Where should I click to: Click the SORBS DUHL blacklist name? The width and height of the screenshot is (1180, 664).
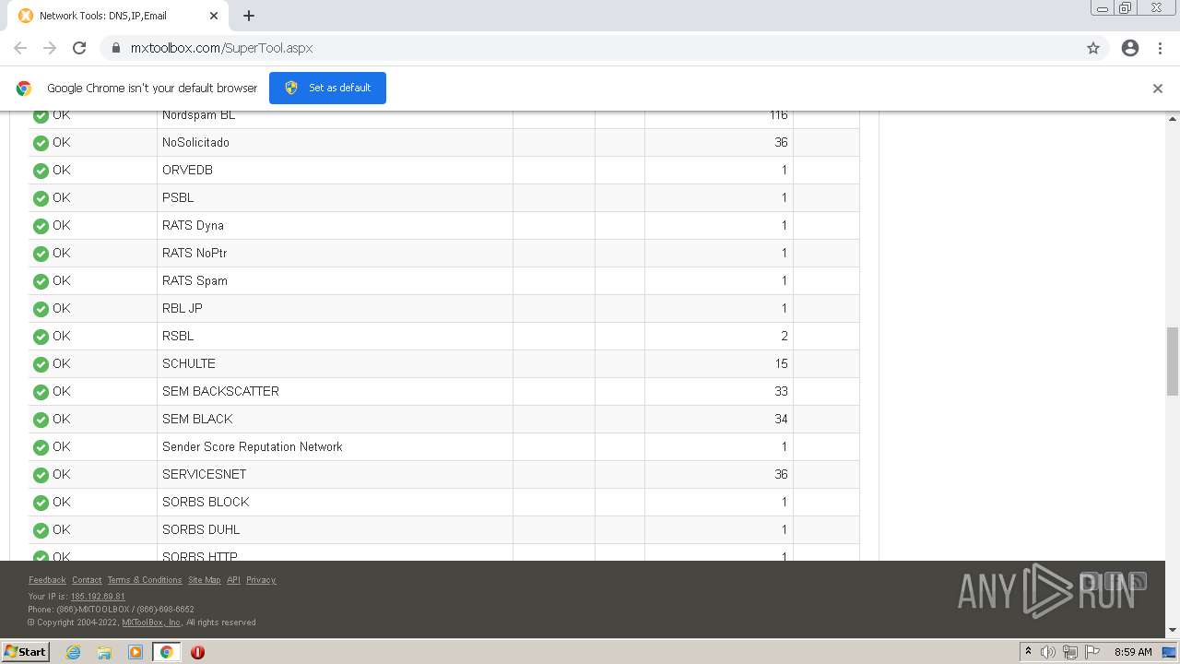[x=201, y=530]
